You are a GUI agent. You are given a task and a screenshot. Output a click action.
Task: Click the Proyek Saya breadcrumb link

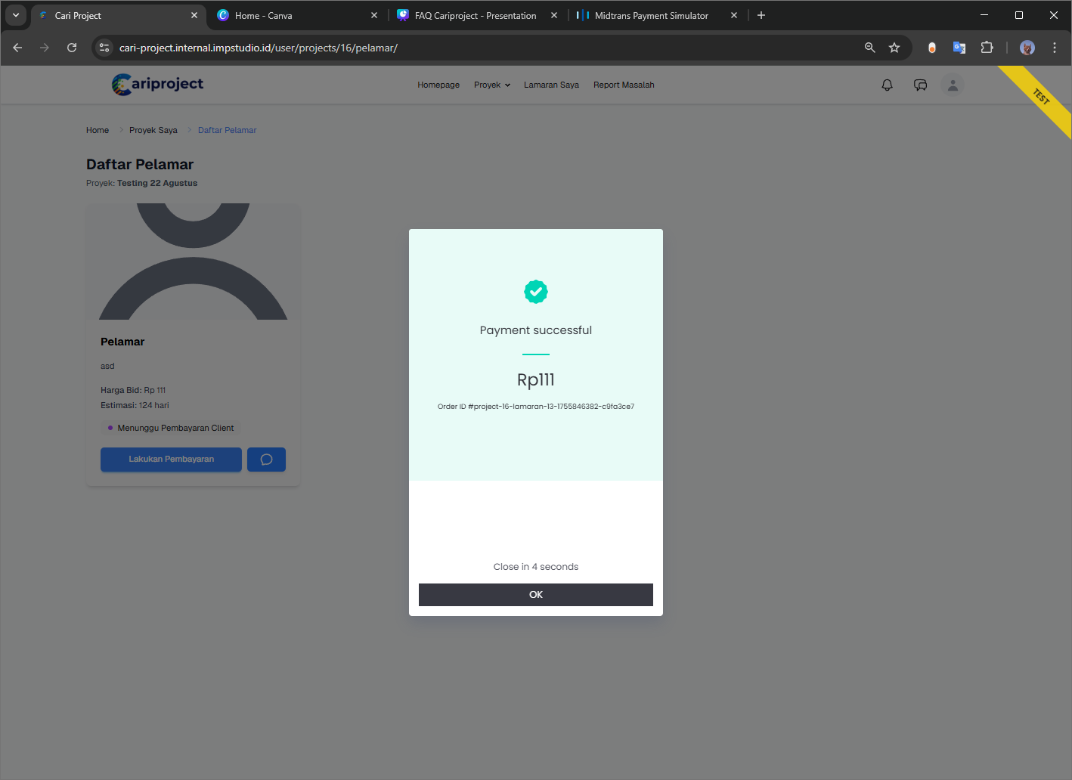[x=153, y=131]
